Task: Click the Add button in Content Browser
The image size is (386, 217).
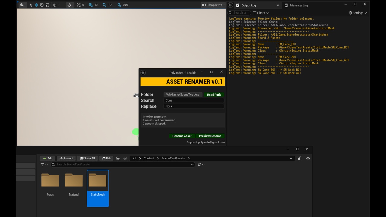Action: coord(48,158)
